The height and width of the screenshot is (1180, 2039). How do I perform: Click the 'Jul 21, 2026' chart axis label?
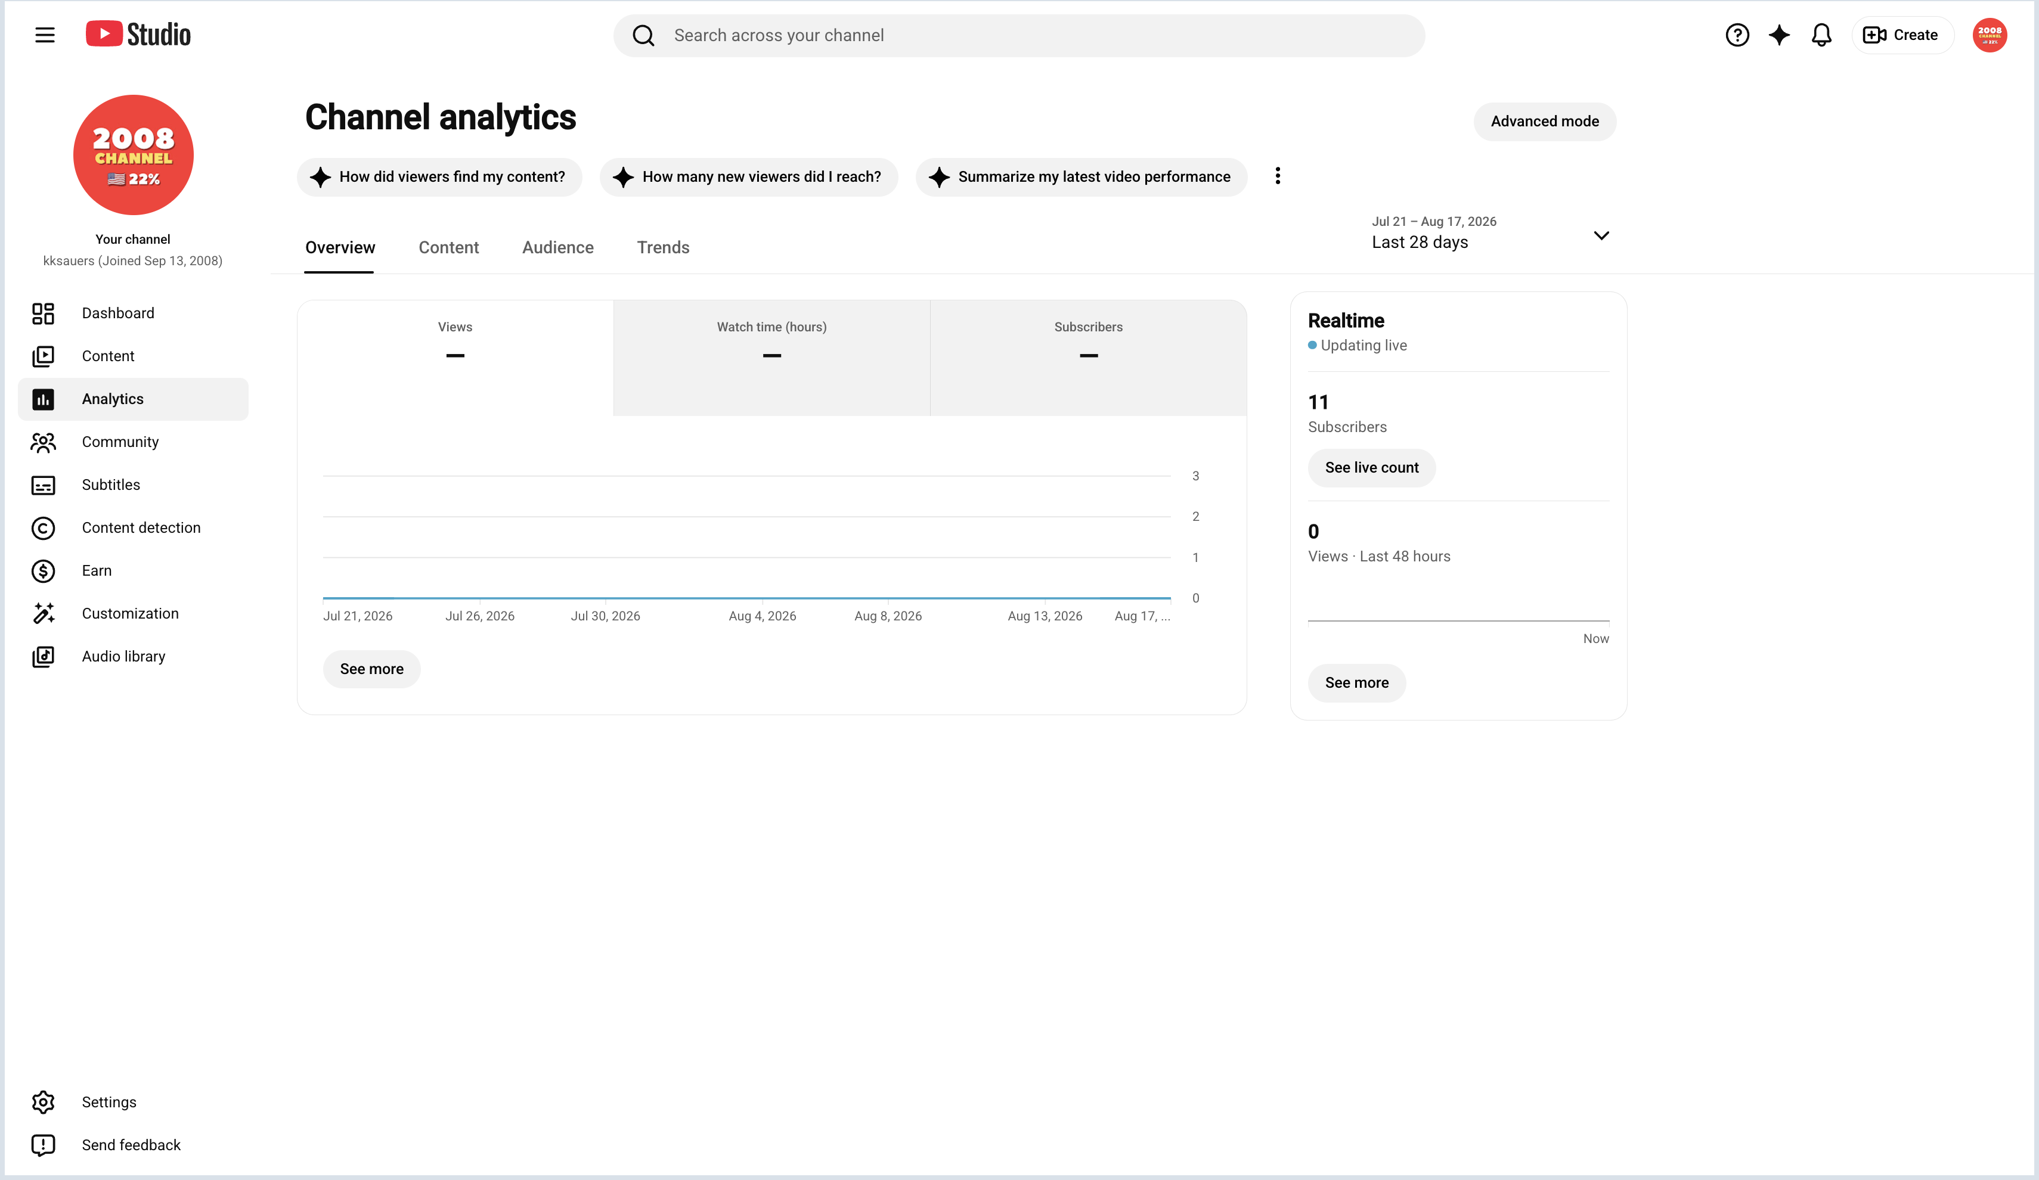(x=358, y=616)
